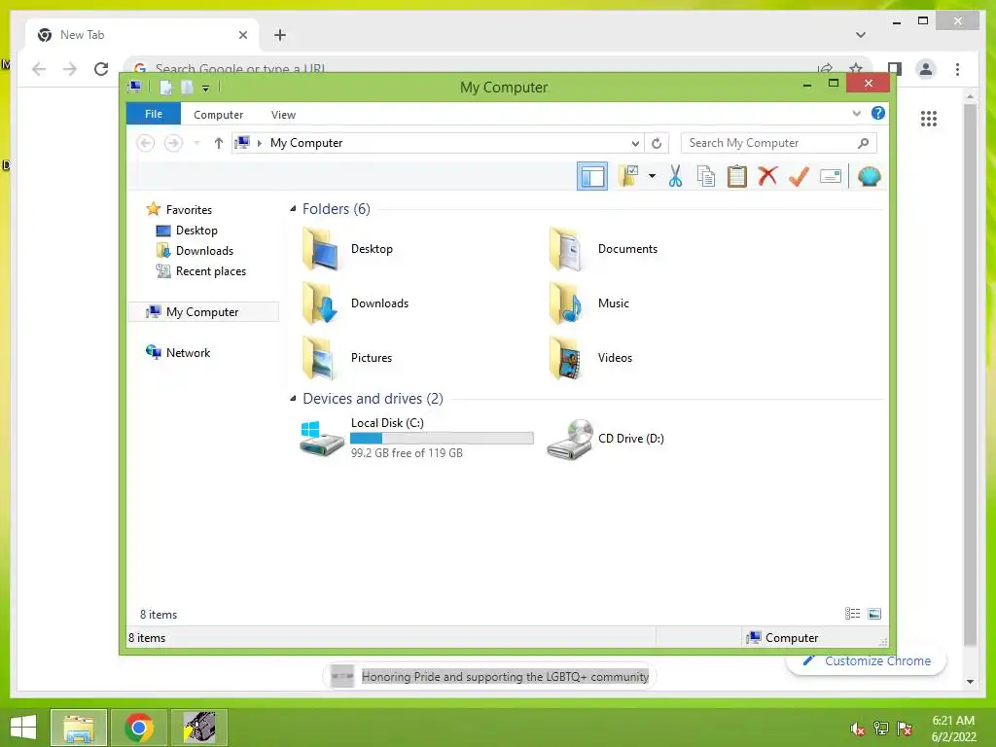996x747 pixels.
Task: Click the Explorer back arrow button
Action: point(146,143)
